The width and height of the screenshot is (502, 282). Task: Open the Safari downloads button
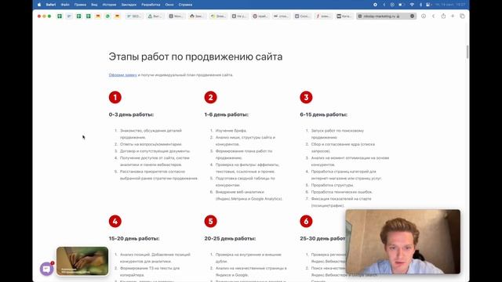(x=424, y=16)
